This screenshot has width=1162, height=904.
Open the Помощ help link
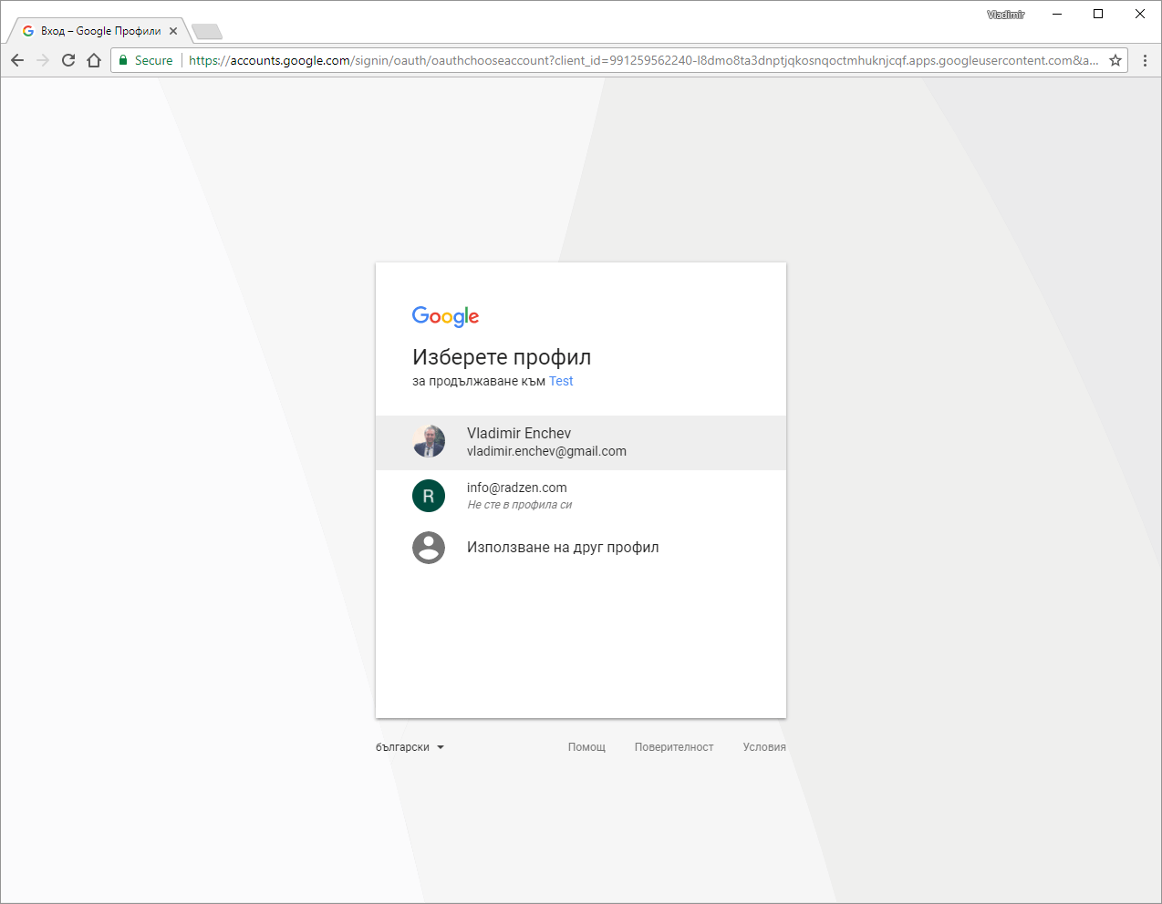(x=586, y=747)
